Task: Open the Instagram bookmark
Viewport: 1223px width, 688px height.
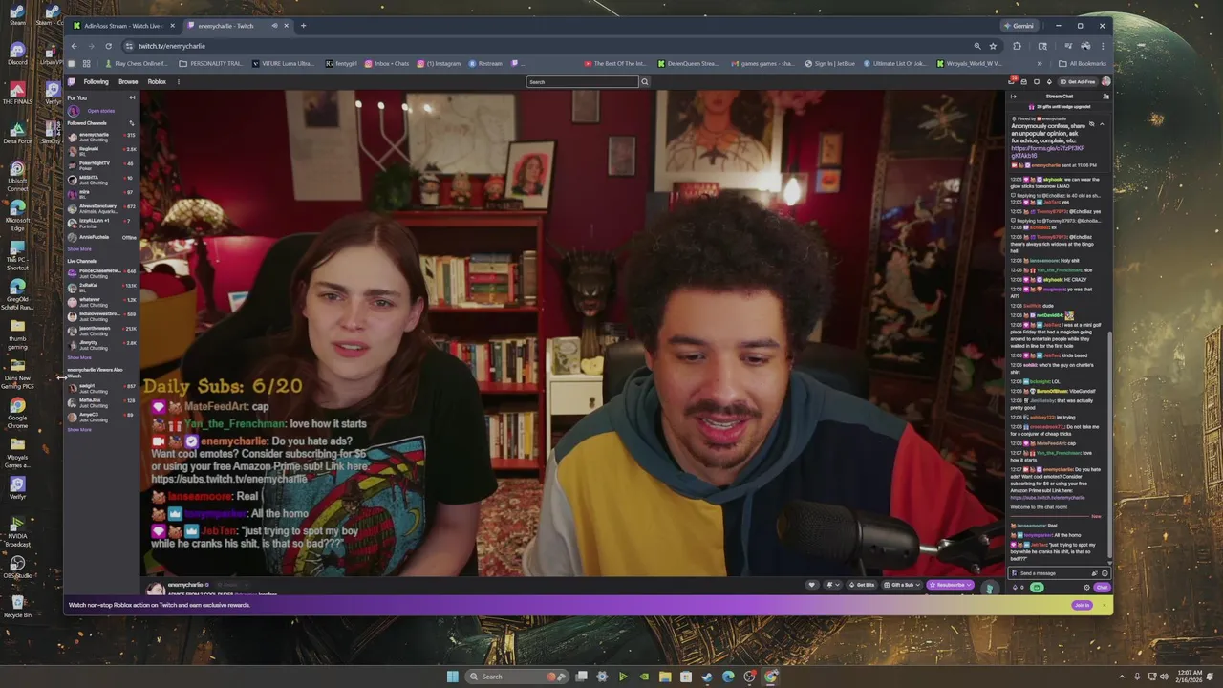Action: click(439, 64)
